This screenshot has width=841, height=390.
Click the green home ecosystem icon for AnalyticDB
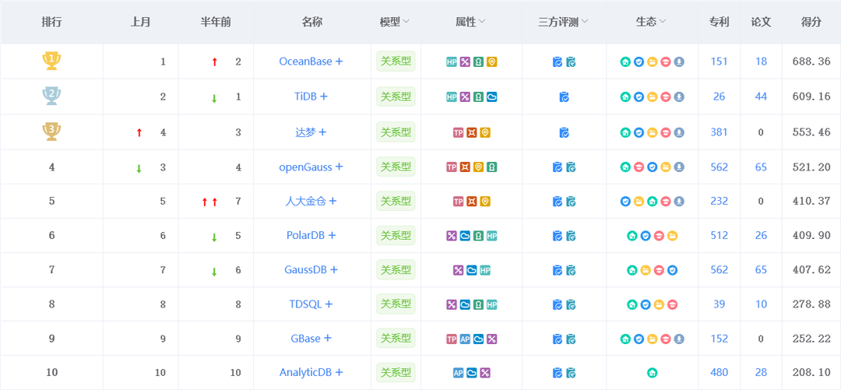tap(653, 373)
